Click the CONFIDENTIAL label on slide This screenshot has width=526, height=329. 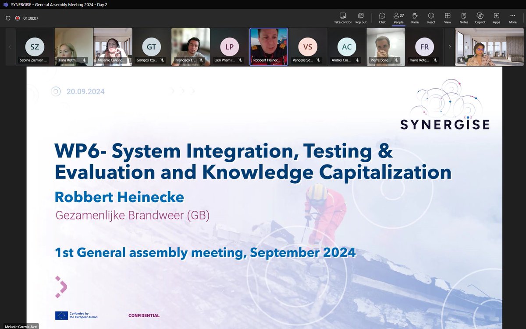point(144,315)
